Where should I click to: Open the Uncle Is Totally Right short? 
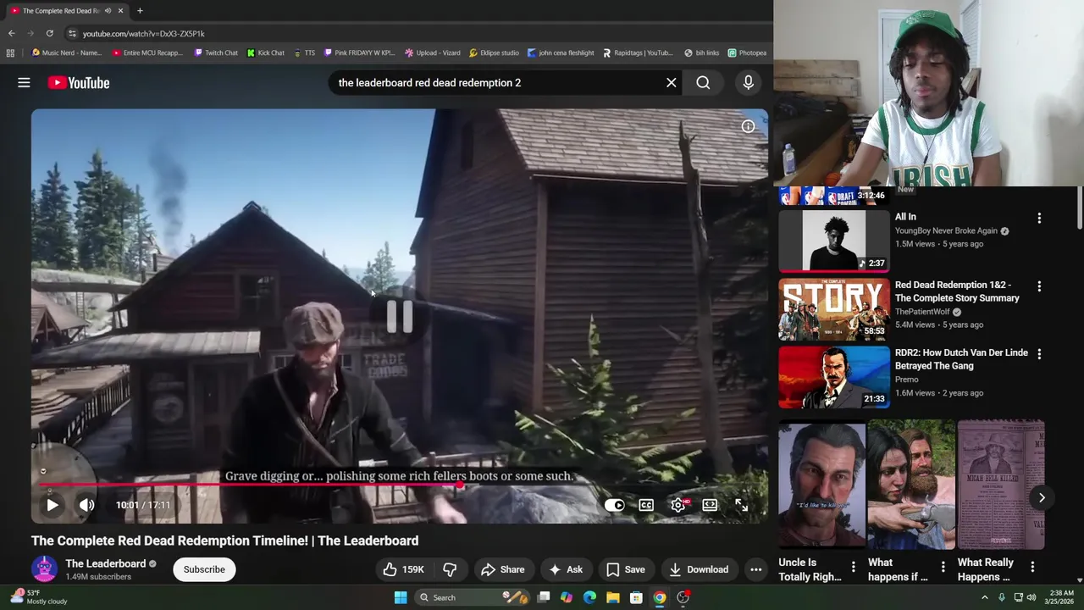pyautogui.click(x=821, y=485)
